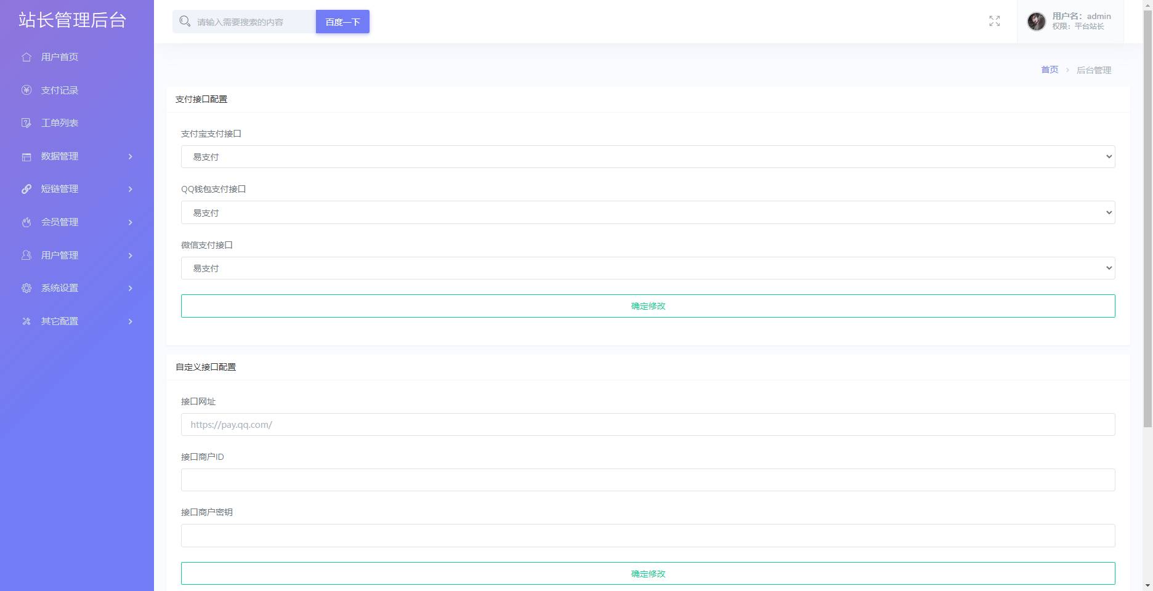1153x591 pixels.
Task: Click the admin user avatar
Action: point(1036,22)
